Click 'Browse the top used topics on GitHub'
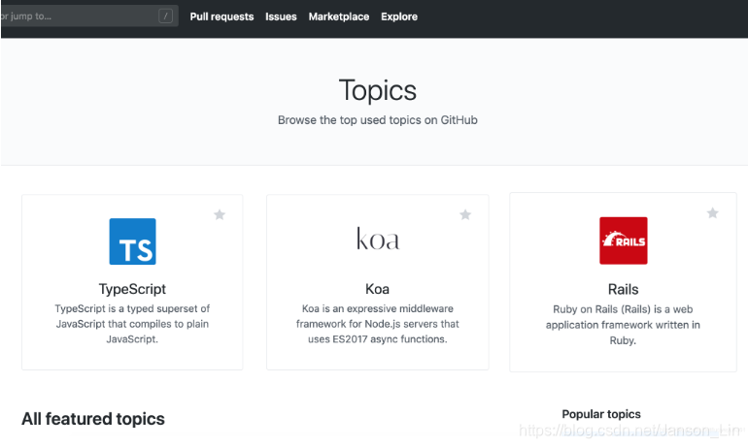Image resolution: width=748 pixels, height=448 pixels. [378, 120]
